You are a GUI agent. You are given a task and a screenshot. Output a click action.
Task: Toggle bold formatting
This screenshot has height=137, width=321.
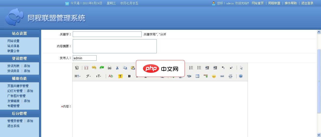tap(129, 76)
